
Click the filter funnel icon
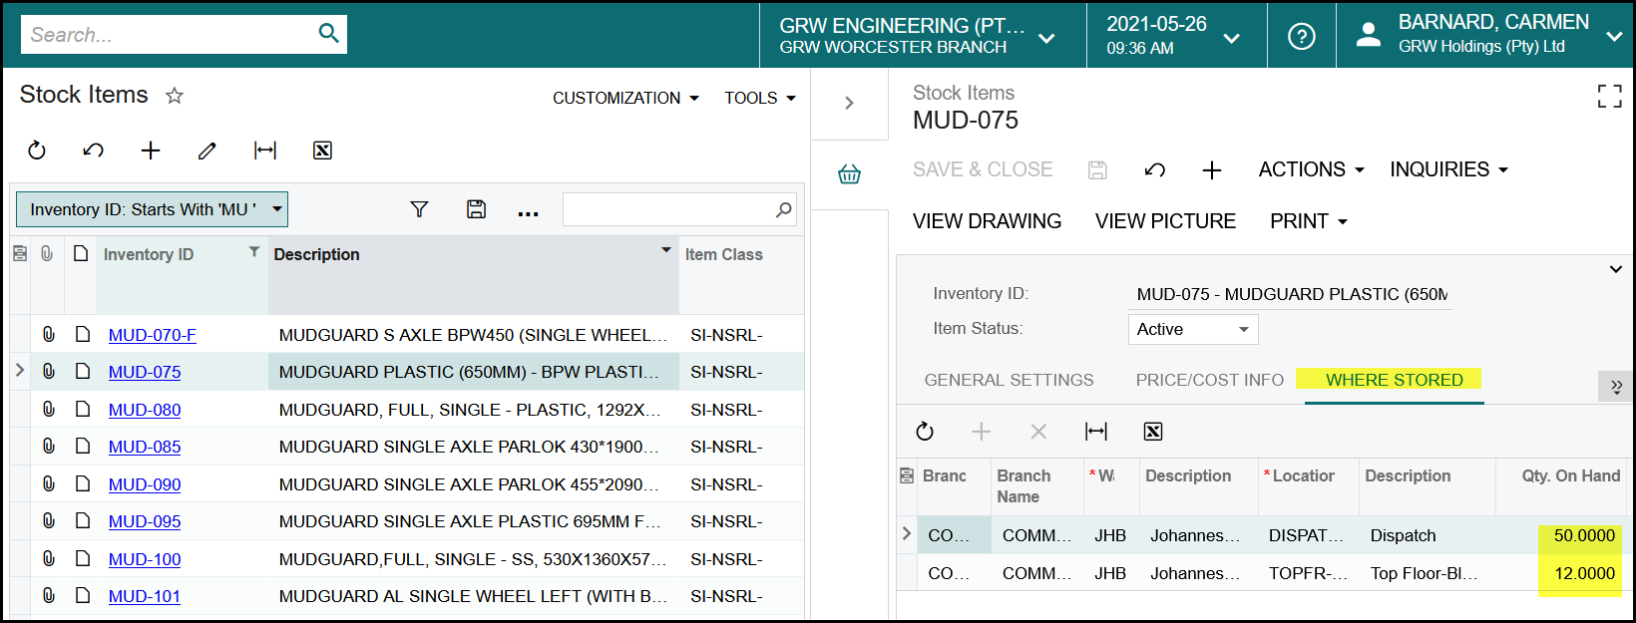coord(419,209)
